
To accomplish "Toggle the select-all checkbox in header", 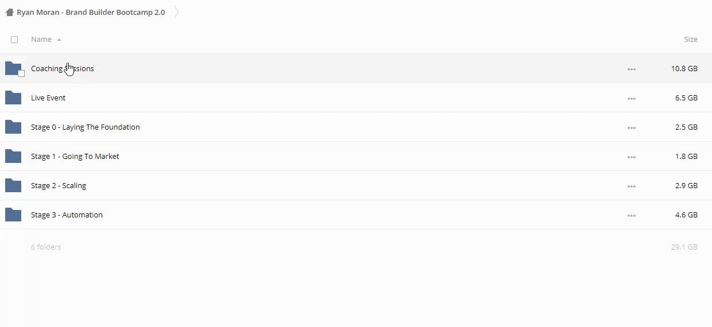I will [14, 40].
